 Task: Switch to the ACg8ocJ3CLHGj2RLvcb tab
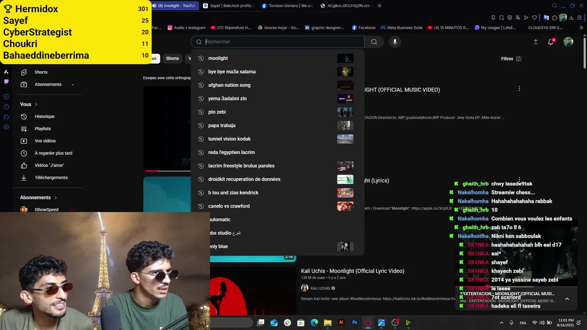(346, 5)
